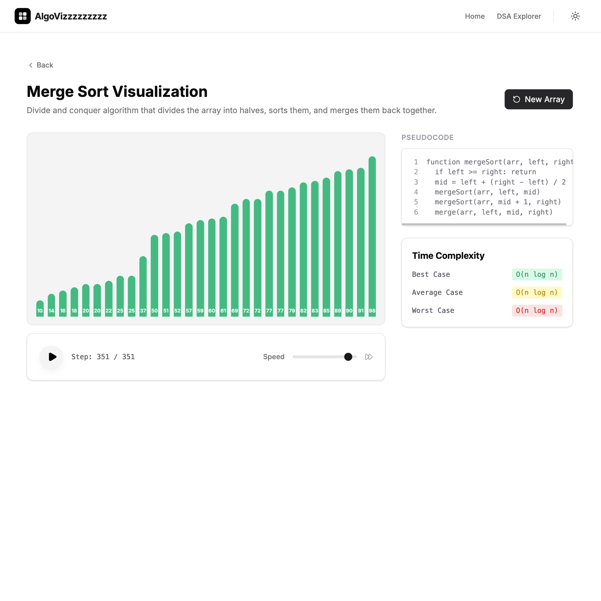Click the Best Case O(n log n) badge
This screenshot has width=601, height=601.
coord(537,274)
